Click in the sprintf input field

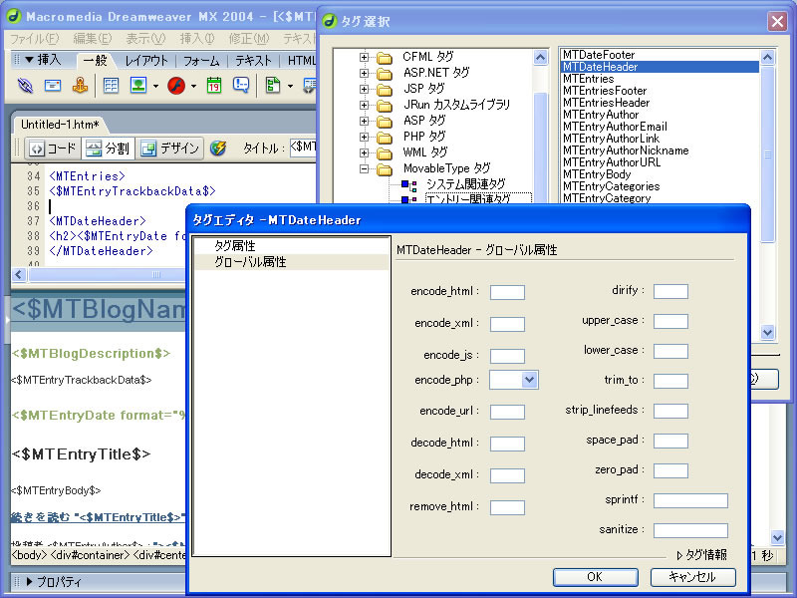690,500
